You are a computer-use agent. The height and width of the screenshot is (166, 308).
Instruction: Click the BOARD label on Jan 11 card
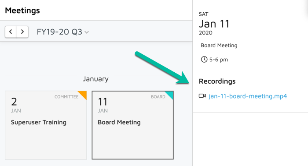pyautogui.click(x=158, y=97)
